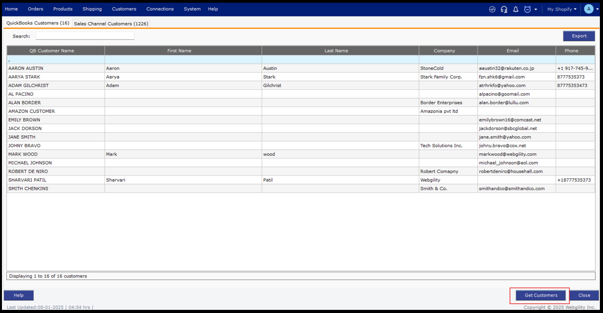Click the alarm clock scheduler icon
The height and width of the screenshot is (313, 603).
click(527, 9)
